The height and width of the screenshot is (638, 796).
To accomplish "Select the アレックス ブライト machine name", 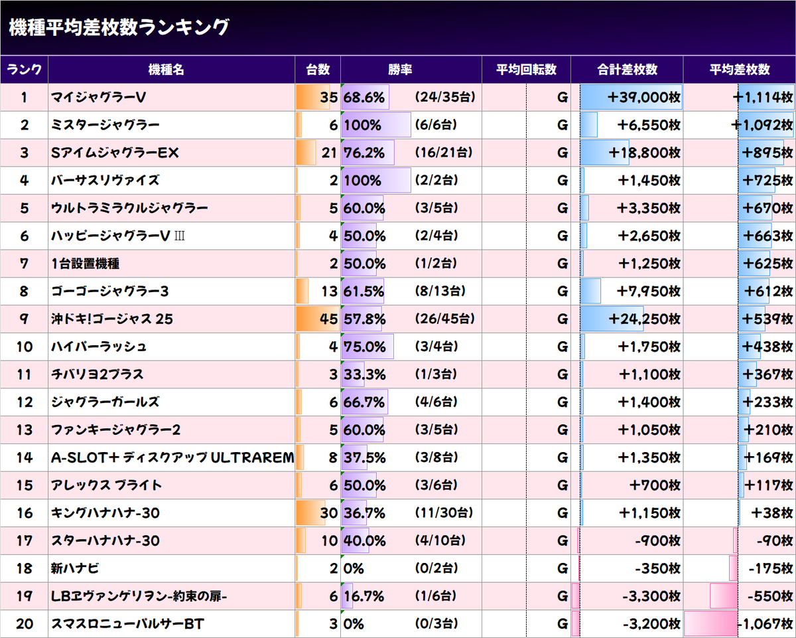I will (x=107, y=485).
